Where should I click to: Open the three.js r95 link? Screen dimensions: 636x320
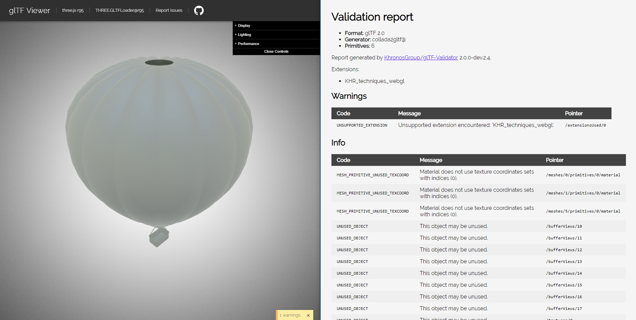[73, 10]
